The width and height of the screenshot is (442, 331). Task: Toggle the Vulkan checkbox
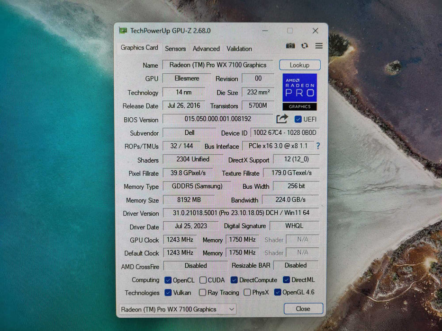pyautogui.click(x=168, y=293)
